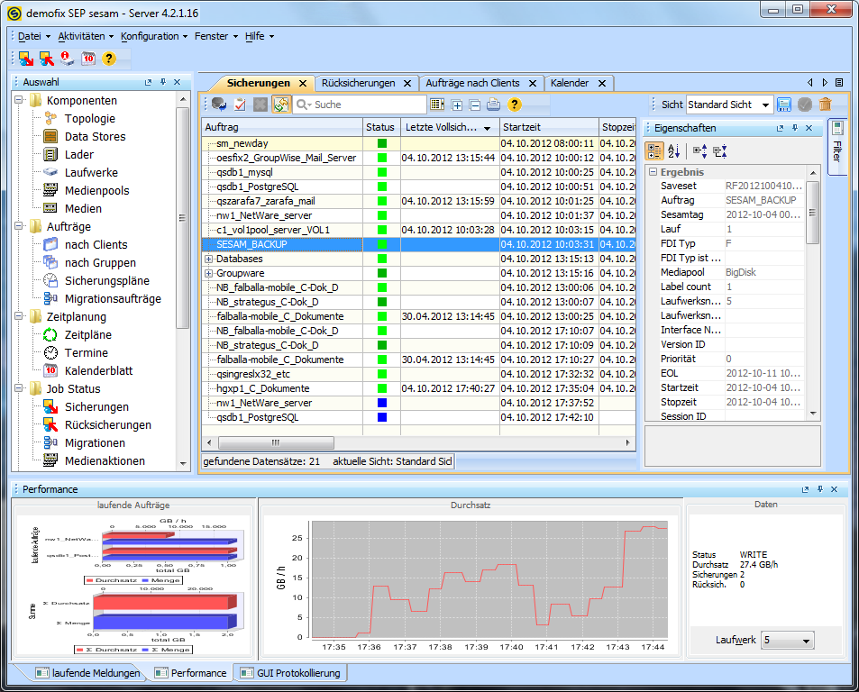Toggle the auto-refresh button in Sicherungen toolbar
The image size is (859, 692).
point(281,105)
